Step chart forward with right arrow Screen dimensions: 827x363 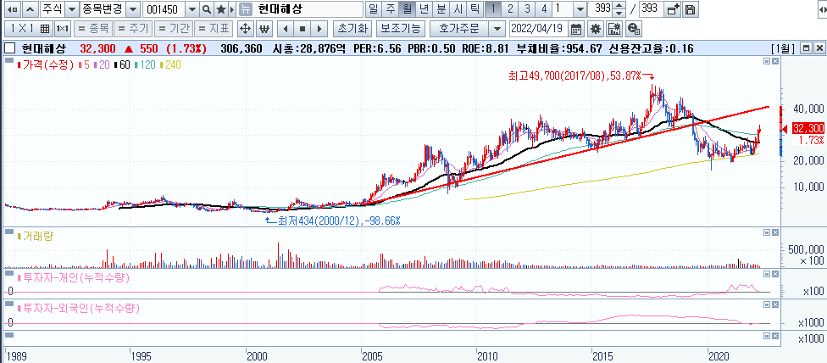(319, 29)
